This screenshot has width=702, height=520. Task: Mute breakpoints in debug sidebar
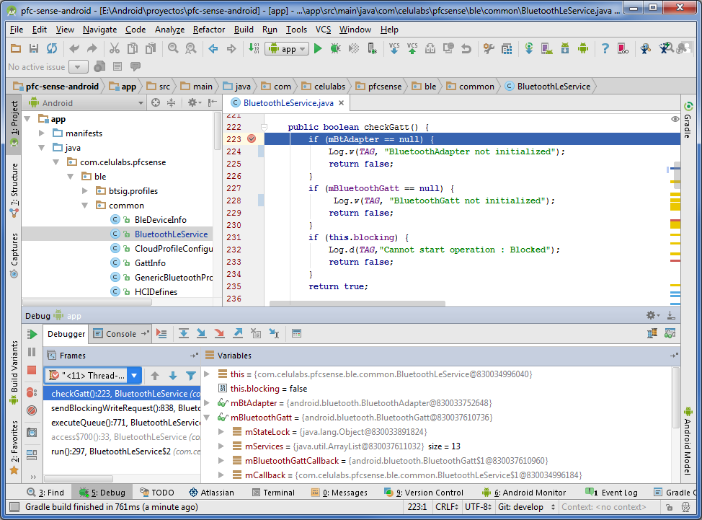pos(32,410)
